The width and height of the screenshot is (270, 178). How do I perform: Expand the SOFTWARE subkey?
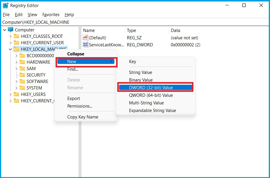pyautogui.click(x=16, y=81)
